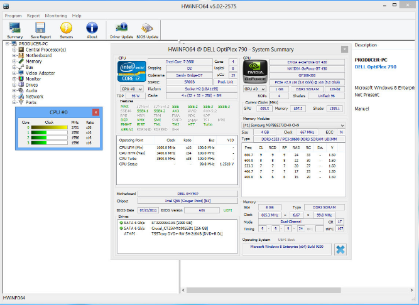
Task: Click the DELL 0HY9JP motherboard field
Action: click(x=188, y=194)
